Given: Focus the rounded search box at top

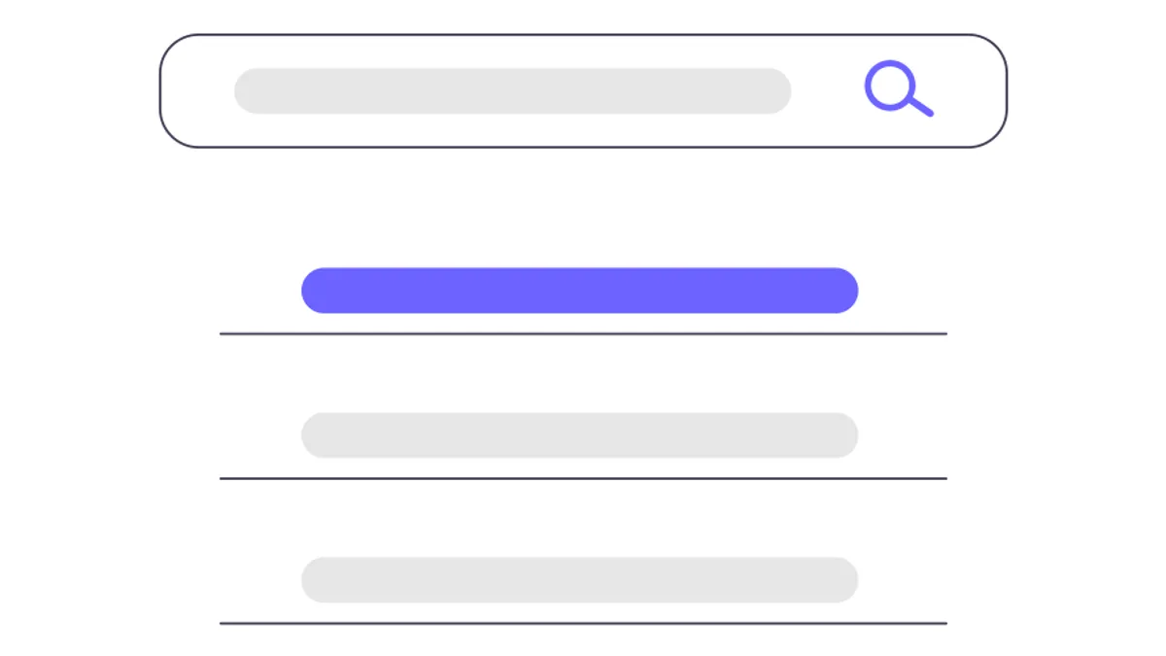Looking at the screenshot, I should coord(583,90).
